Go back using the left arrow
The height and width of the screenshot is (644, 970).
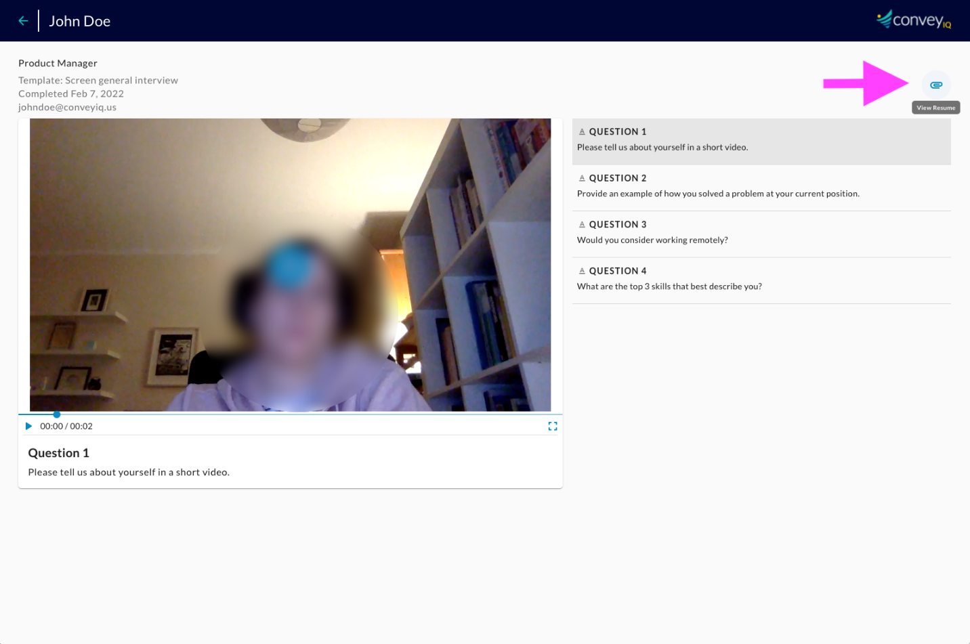23,21
